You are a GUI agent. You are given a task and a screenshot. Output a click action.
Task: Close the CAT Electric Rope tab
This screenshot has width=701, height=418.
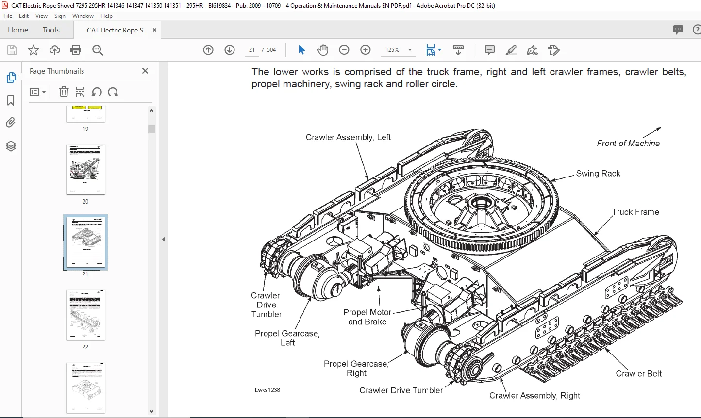point(154,30)
